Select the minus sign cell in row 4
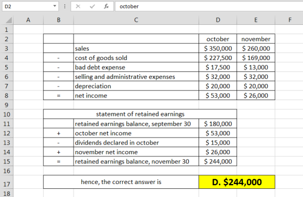Viewport: 303px width, 197px height. click(x=58, y=58)
